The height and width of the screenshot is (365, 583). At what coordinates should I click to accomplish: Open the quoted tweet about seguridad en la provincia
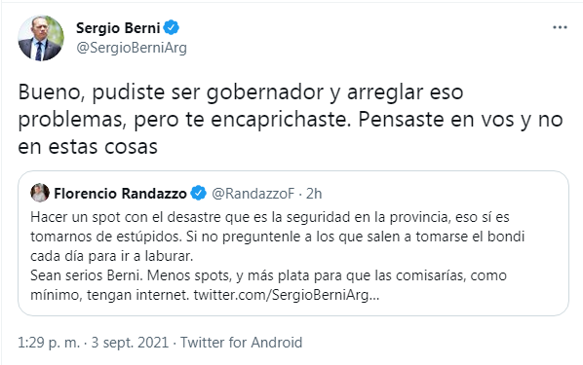tap(293, 243)
